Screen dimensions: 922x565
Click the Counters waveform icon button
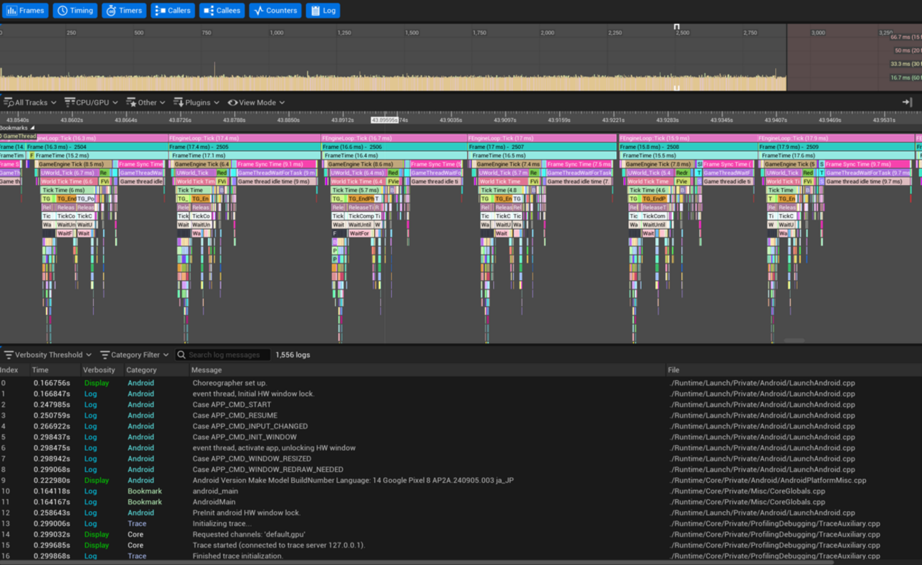pos(259,11)
